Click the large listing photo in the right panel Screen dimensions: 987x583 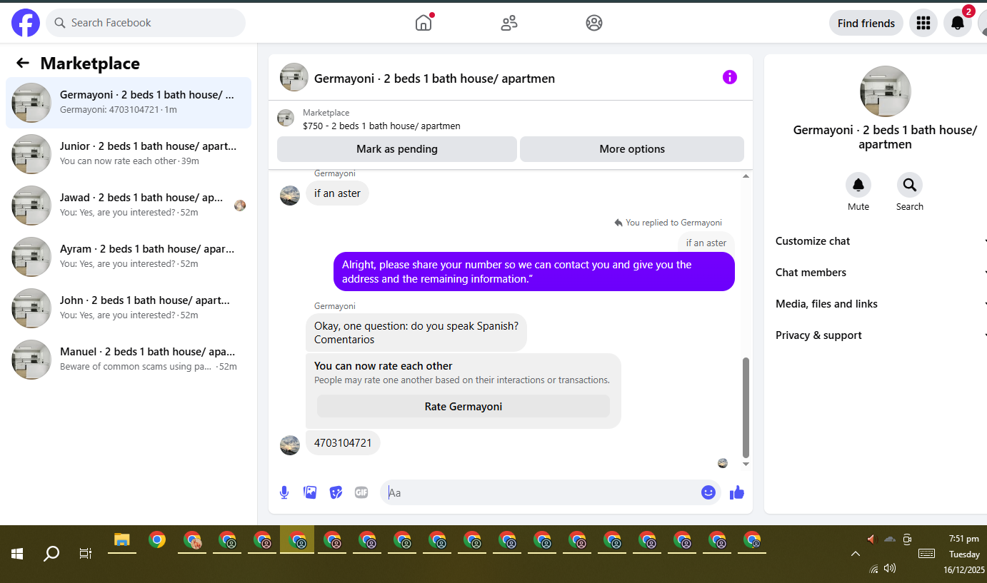[886, 91]
